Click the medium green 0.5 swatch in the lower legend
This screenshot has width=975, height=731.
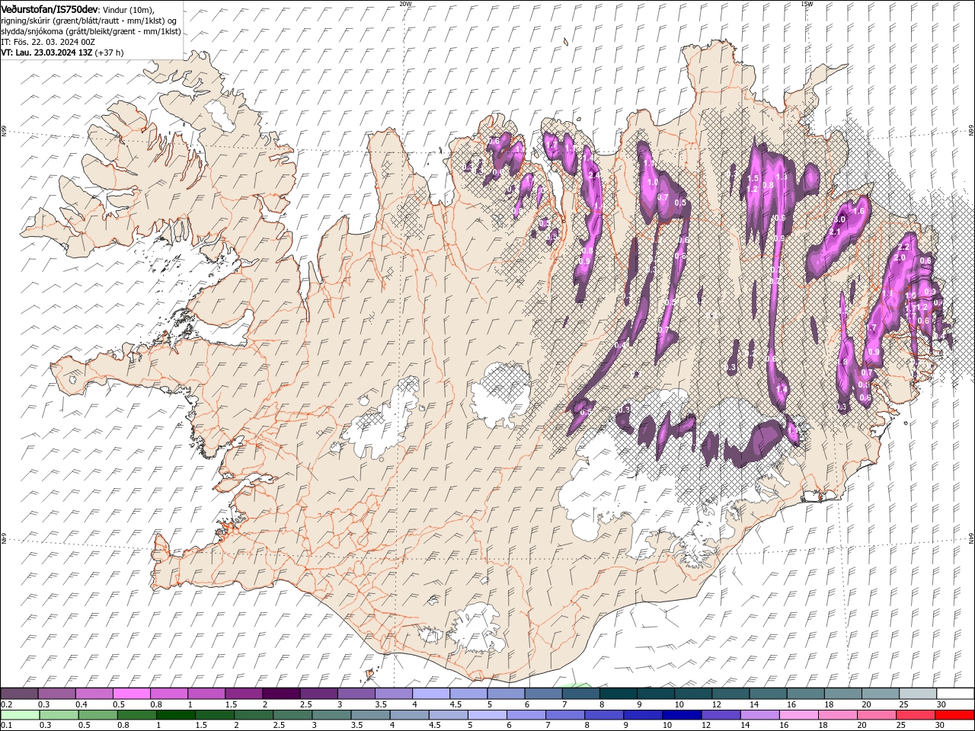pyautogui.click(x=97, y=715)
